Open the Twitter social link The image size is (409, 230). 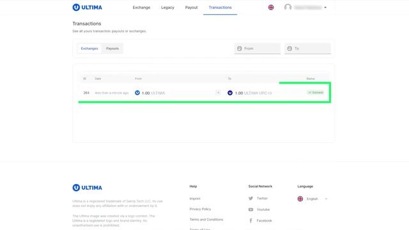tap(262, 199)
